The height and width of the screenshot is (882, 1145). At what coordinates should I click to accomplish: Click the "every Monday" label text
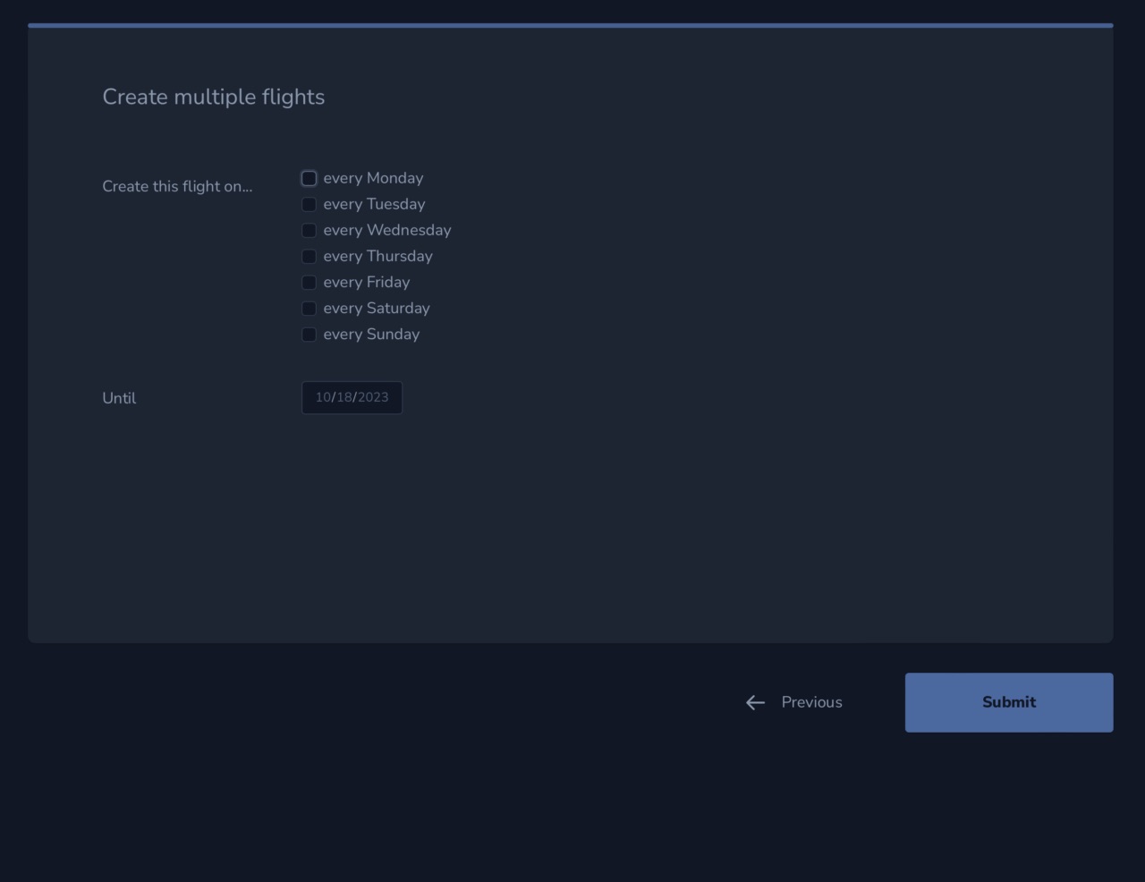coord(373,179)
